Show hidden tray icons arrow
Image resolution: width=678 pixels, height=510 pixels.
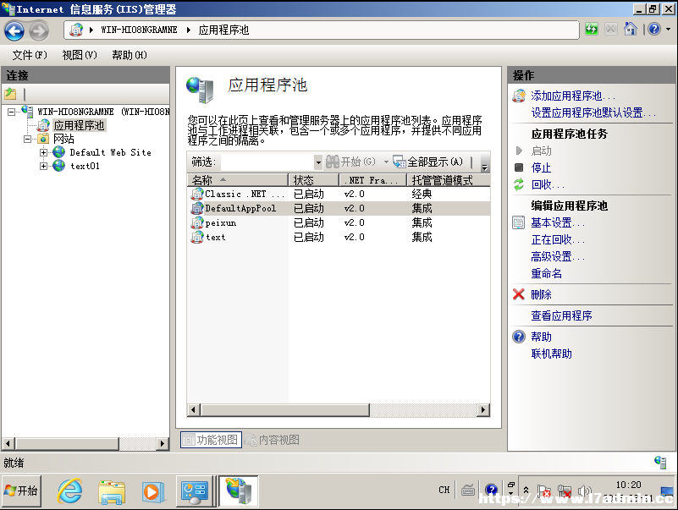(526, 490)
